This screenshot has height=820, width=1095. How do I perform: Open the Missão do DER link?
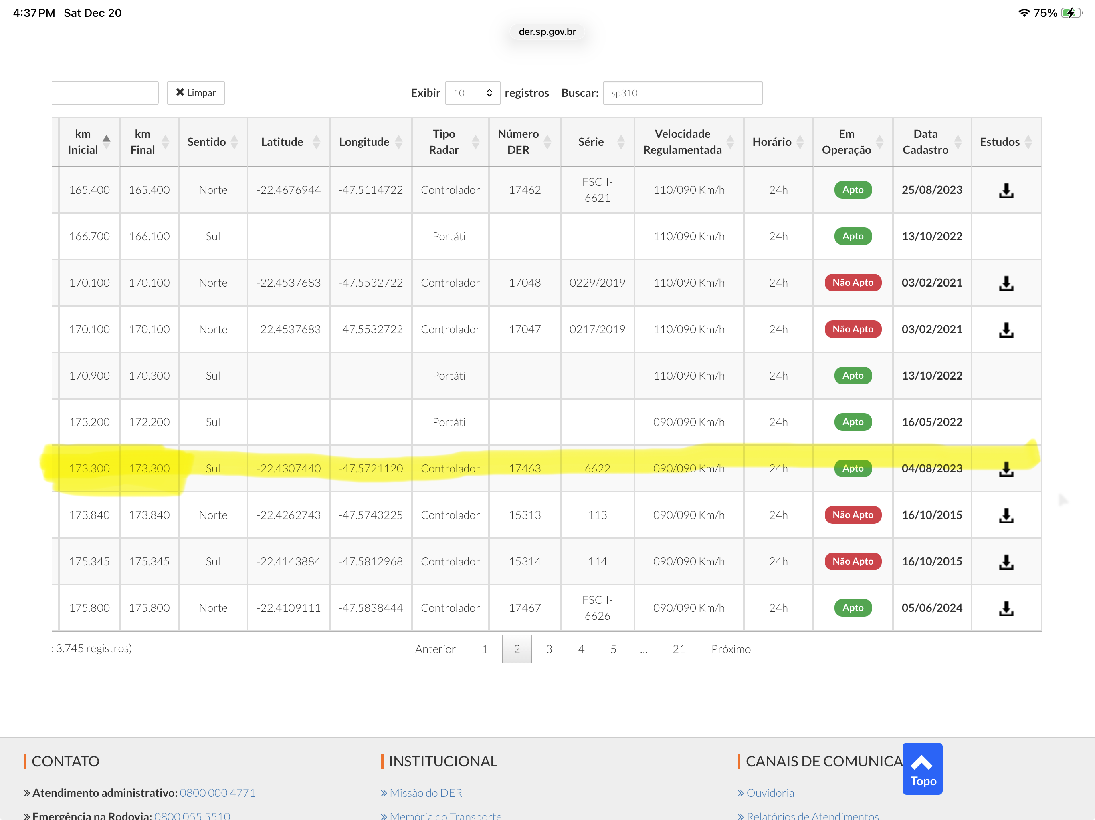[x=425, y=793]
